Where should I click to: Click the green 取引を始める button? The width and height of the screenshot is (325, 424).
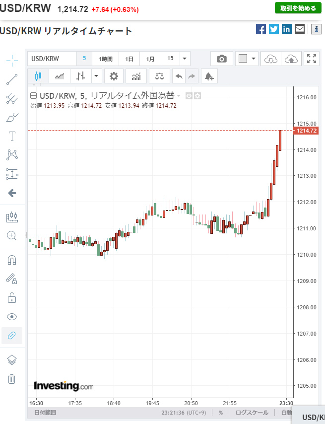[x=298, y=8]
